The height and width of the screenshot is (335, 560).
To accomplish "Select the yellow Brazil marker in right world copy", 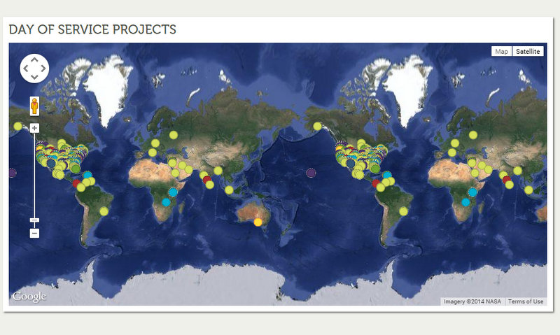I will coord(404,211).
